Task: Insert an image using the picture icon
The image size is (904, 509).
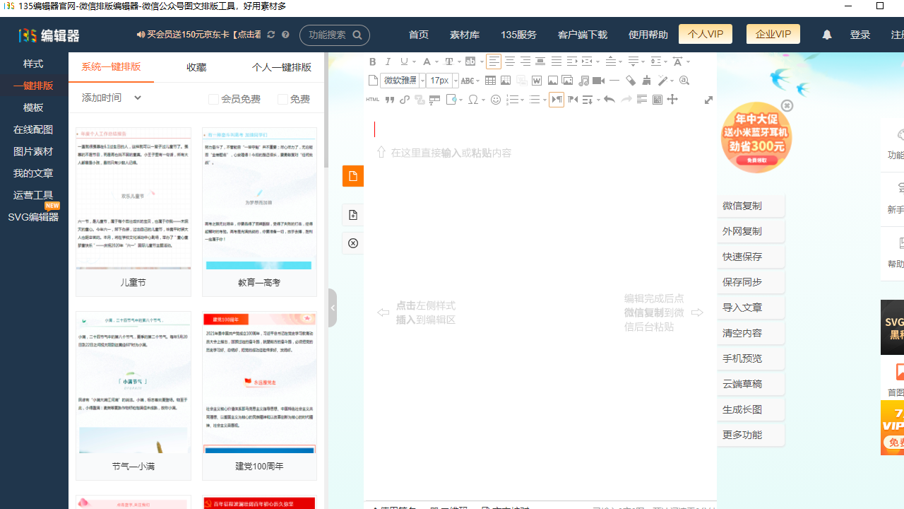Action: [x=552, y=80]
